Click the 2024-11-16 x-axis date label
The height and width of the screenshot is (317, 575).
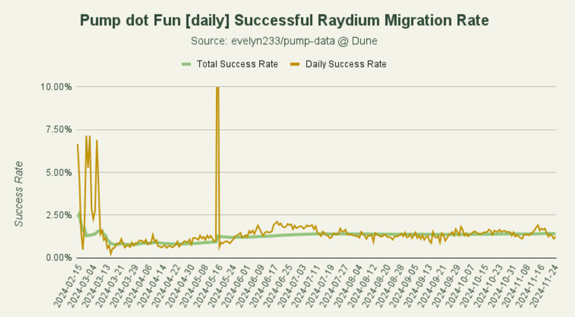[529, 285]
